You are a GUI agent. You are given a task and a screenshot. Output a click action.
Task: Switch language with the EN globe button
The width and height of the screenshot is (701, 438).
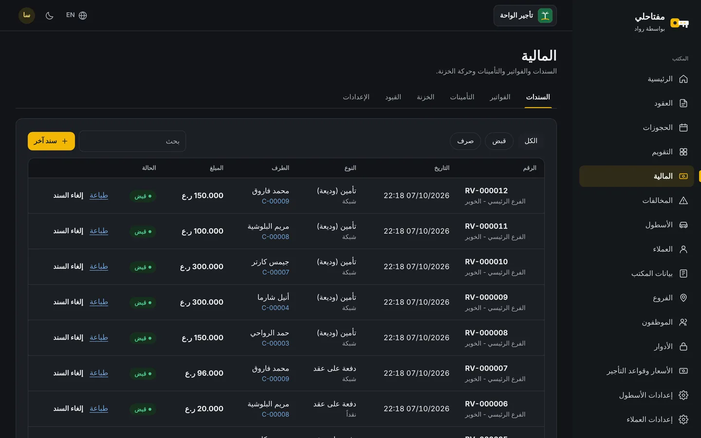pos(76,16)
